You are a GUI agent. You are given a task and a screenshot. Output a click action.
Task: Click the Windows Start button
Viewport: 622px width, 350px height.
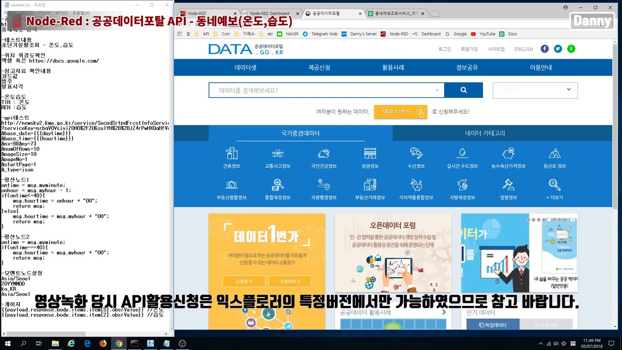[8, 343]
